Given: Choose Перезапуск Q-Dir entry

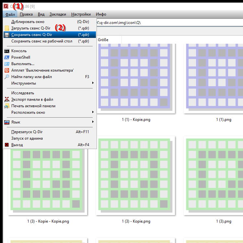Looking at the screenshot, I should coord(50,132).
